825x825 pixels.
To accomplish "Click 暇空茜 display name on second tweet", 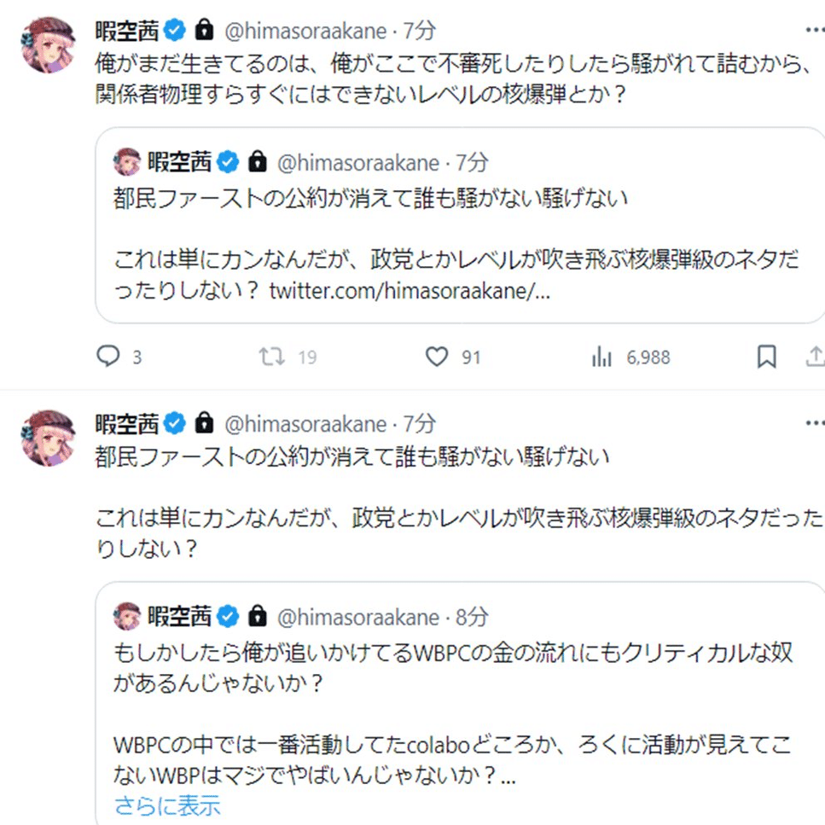I will (x=126, y=423).
